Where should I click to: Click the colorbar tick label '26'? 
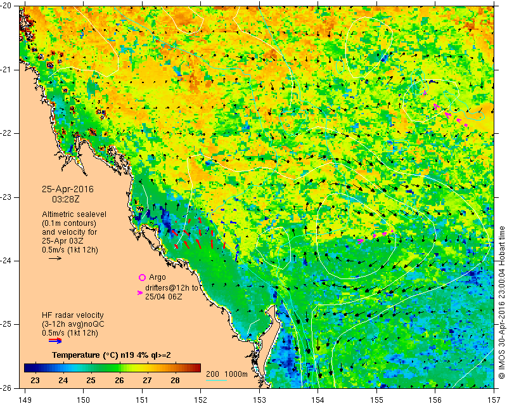tap(119, 380)
